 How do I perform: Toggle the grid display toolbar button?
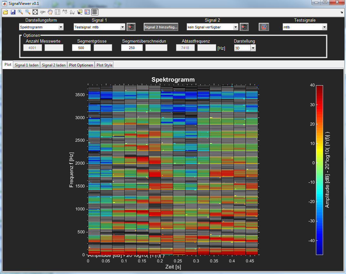click(x=95, y=12)
